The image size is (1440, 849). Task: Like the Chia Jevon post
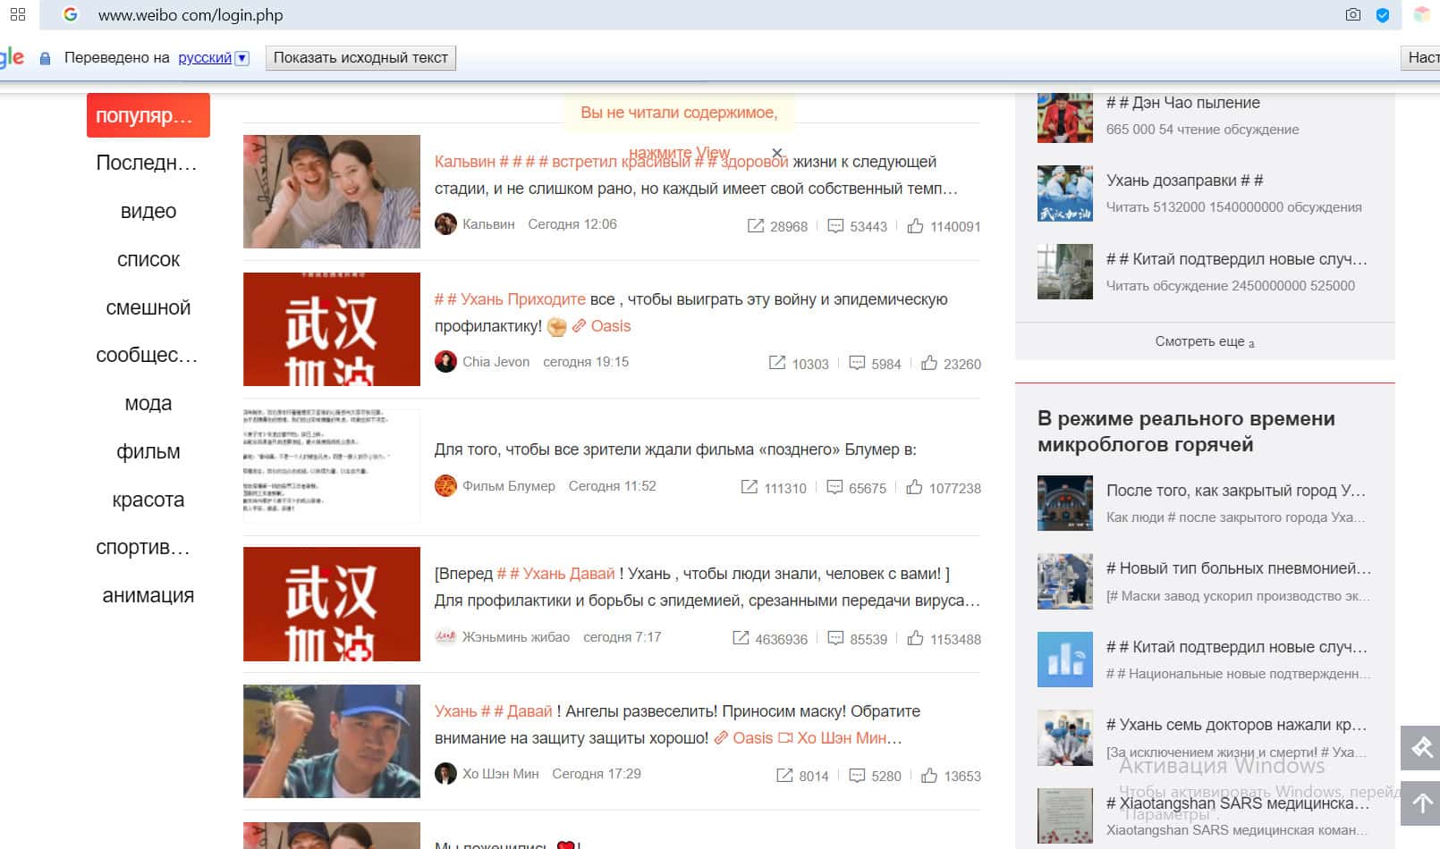929,363
